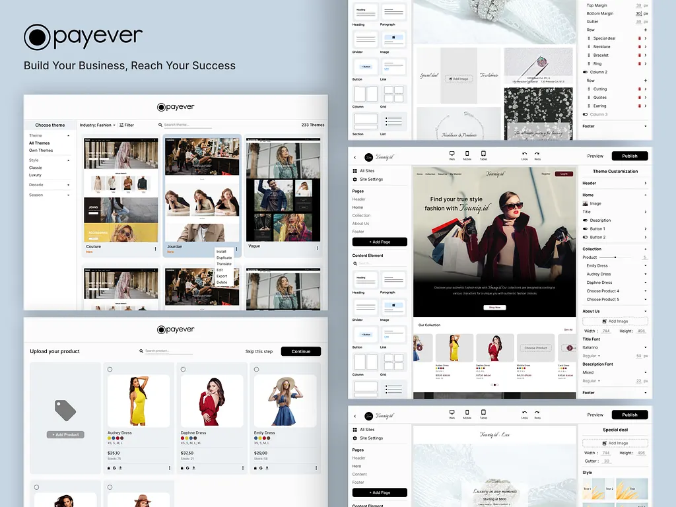
Task: Switch to Mobile view in Special deal editor
Action: tap(467, 414)
